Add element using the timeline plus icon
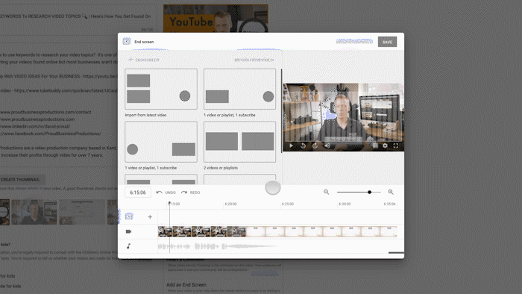 coord(150,217)
